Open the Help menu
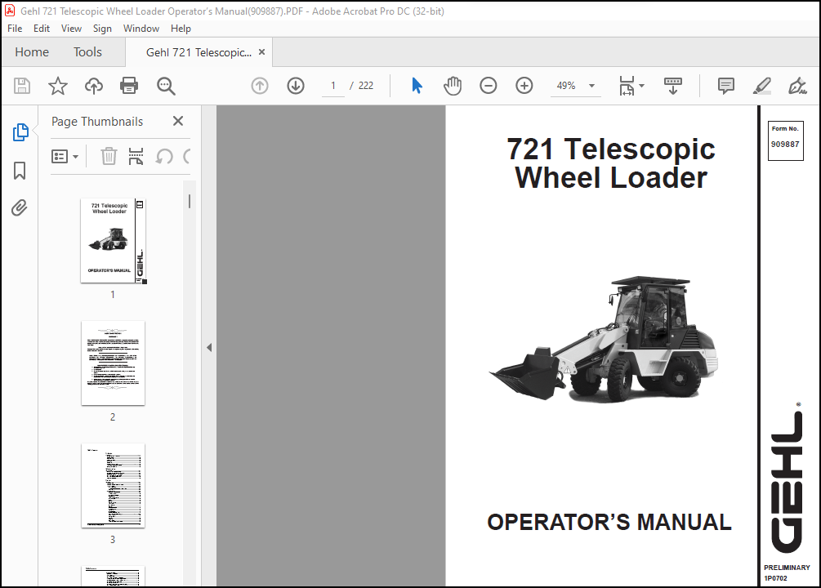This screenshot has height=588, width=821. click(x=181, y=29)
